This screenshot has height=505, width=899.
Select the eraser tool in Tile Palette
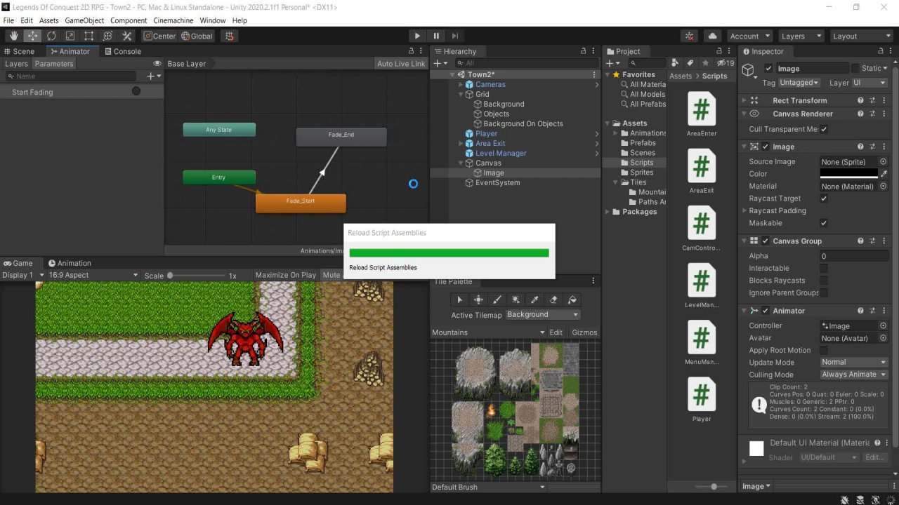[x=553, y=299]
